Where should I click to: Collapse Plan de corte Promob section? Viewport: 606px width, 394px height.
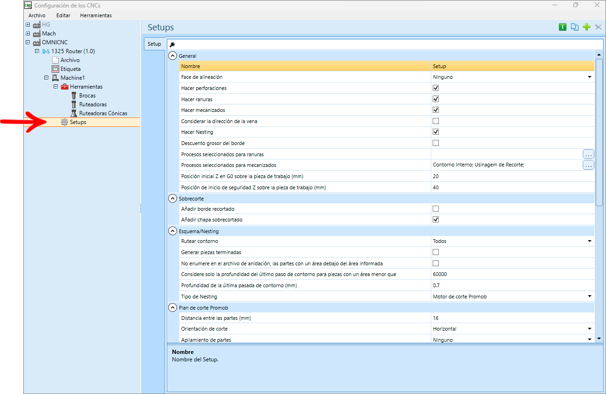pos(173,308)
